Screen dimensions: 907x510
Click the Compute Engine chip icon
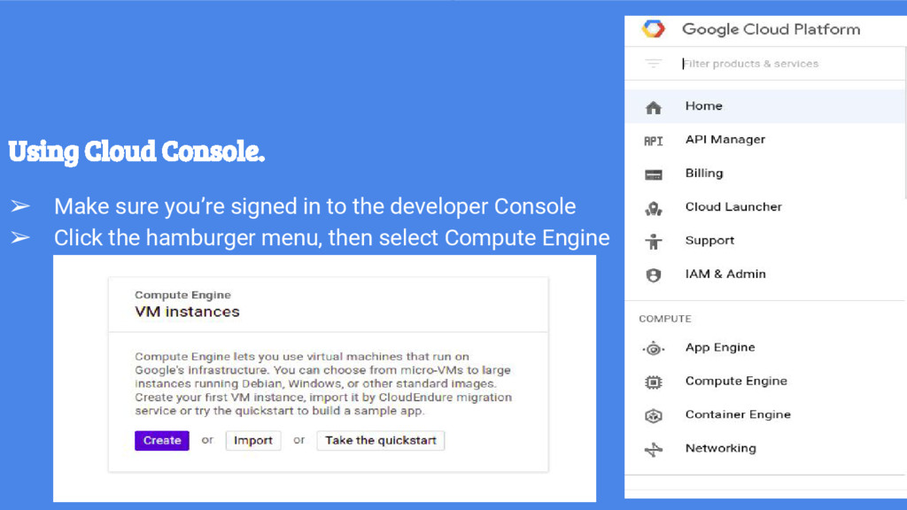tap(653, 382)
